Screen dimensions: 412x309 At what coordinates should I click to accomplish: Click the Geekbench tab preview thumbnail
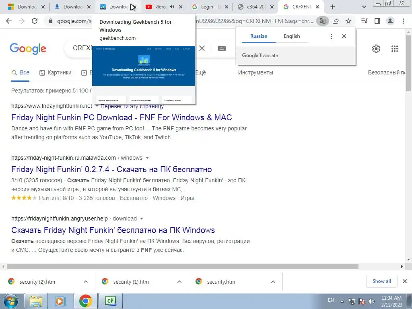pyautogui.click(x=144, y=75)
